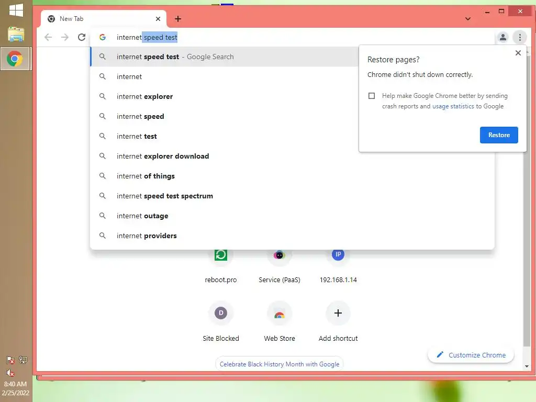Open the Windows Start button
Screen dimensions: 536x402
pyautogui.click(x=16, y=10)
